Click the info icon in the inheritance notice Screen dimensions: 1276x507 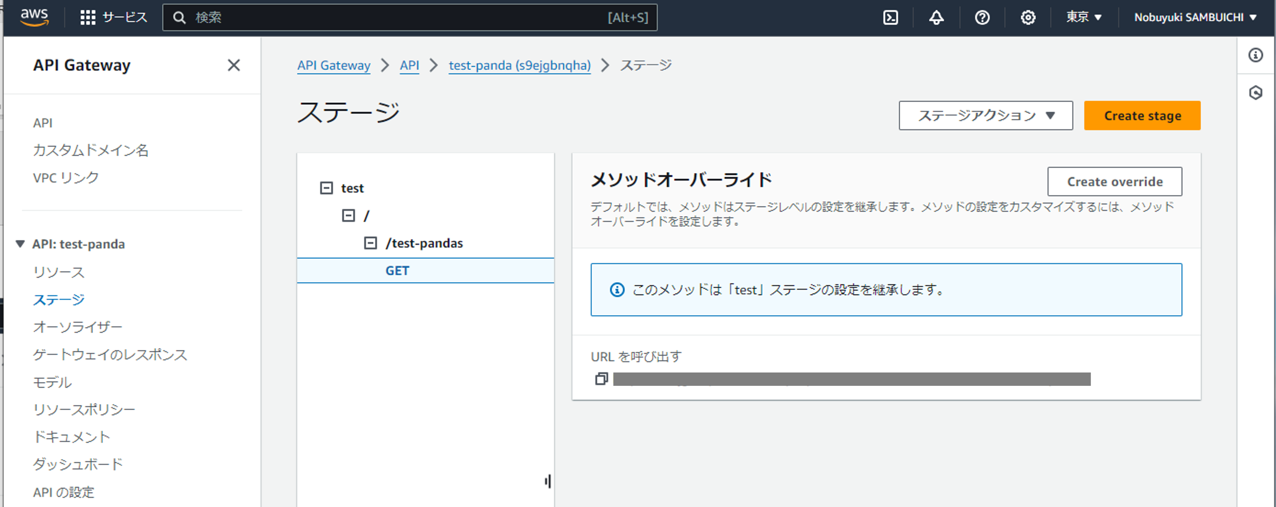617,290
